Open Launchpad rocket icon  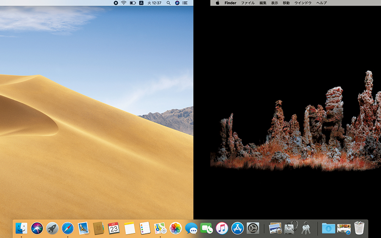[x=52, y=228]
